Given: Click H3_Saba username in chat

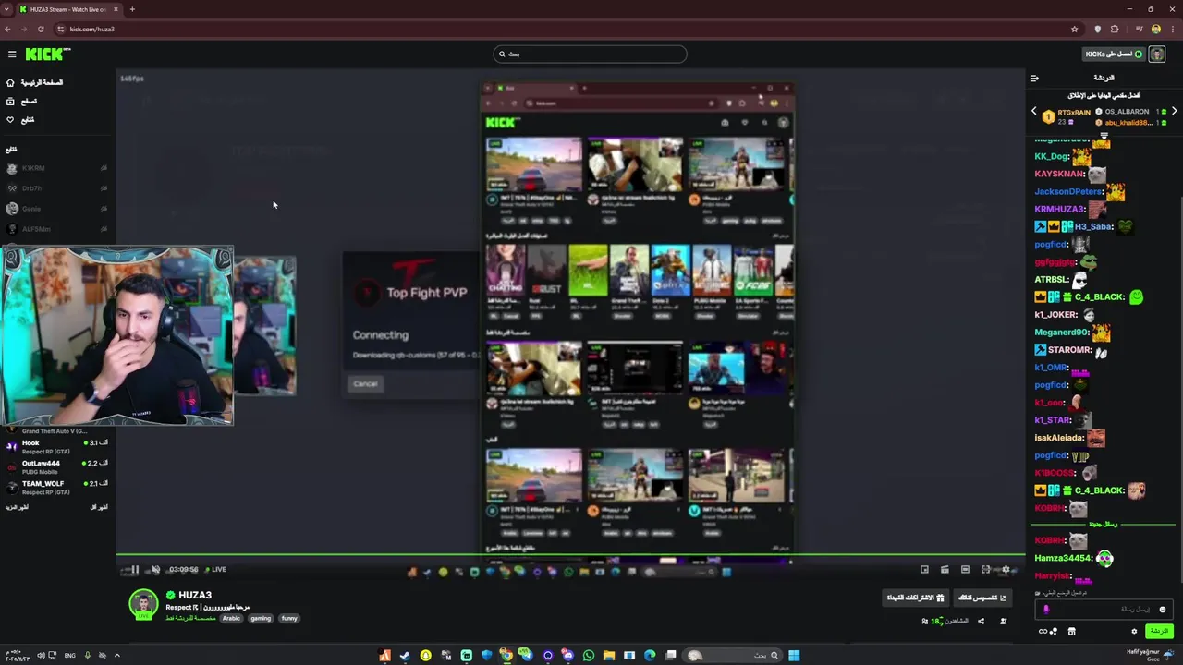Looking at the screenshot, I should click(x=1093, y=226).
